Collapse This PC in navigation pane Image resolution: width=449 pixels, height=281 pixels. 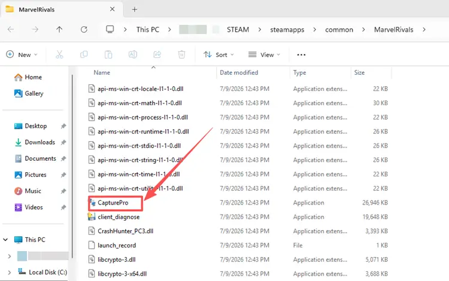point(5,240)
